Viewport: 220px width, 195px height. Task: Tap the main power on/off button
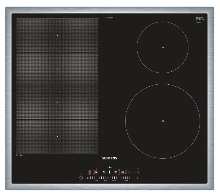[81, 178]
